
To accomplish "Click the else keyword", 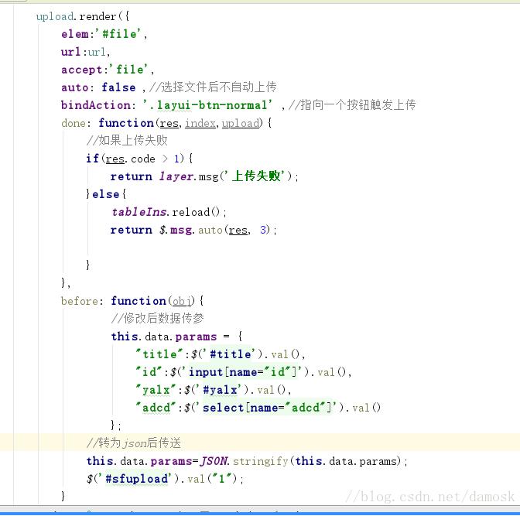I will (109, 194).
